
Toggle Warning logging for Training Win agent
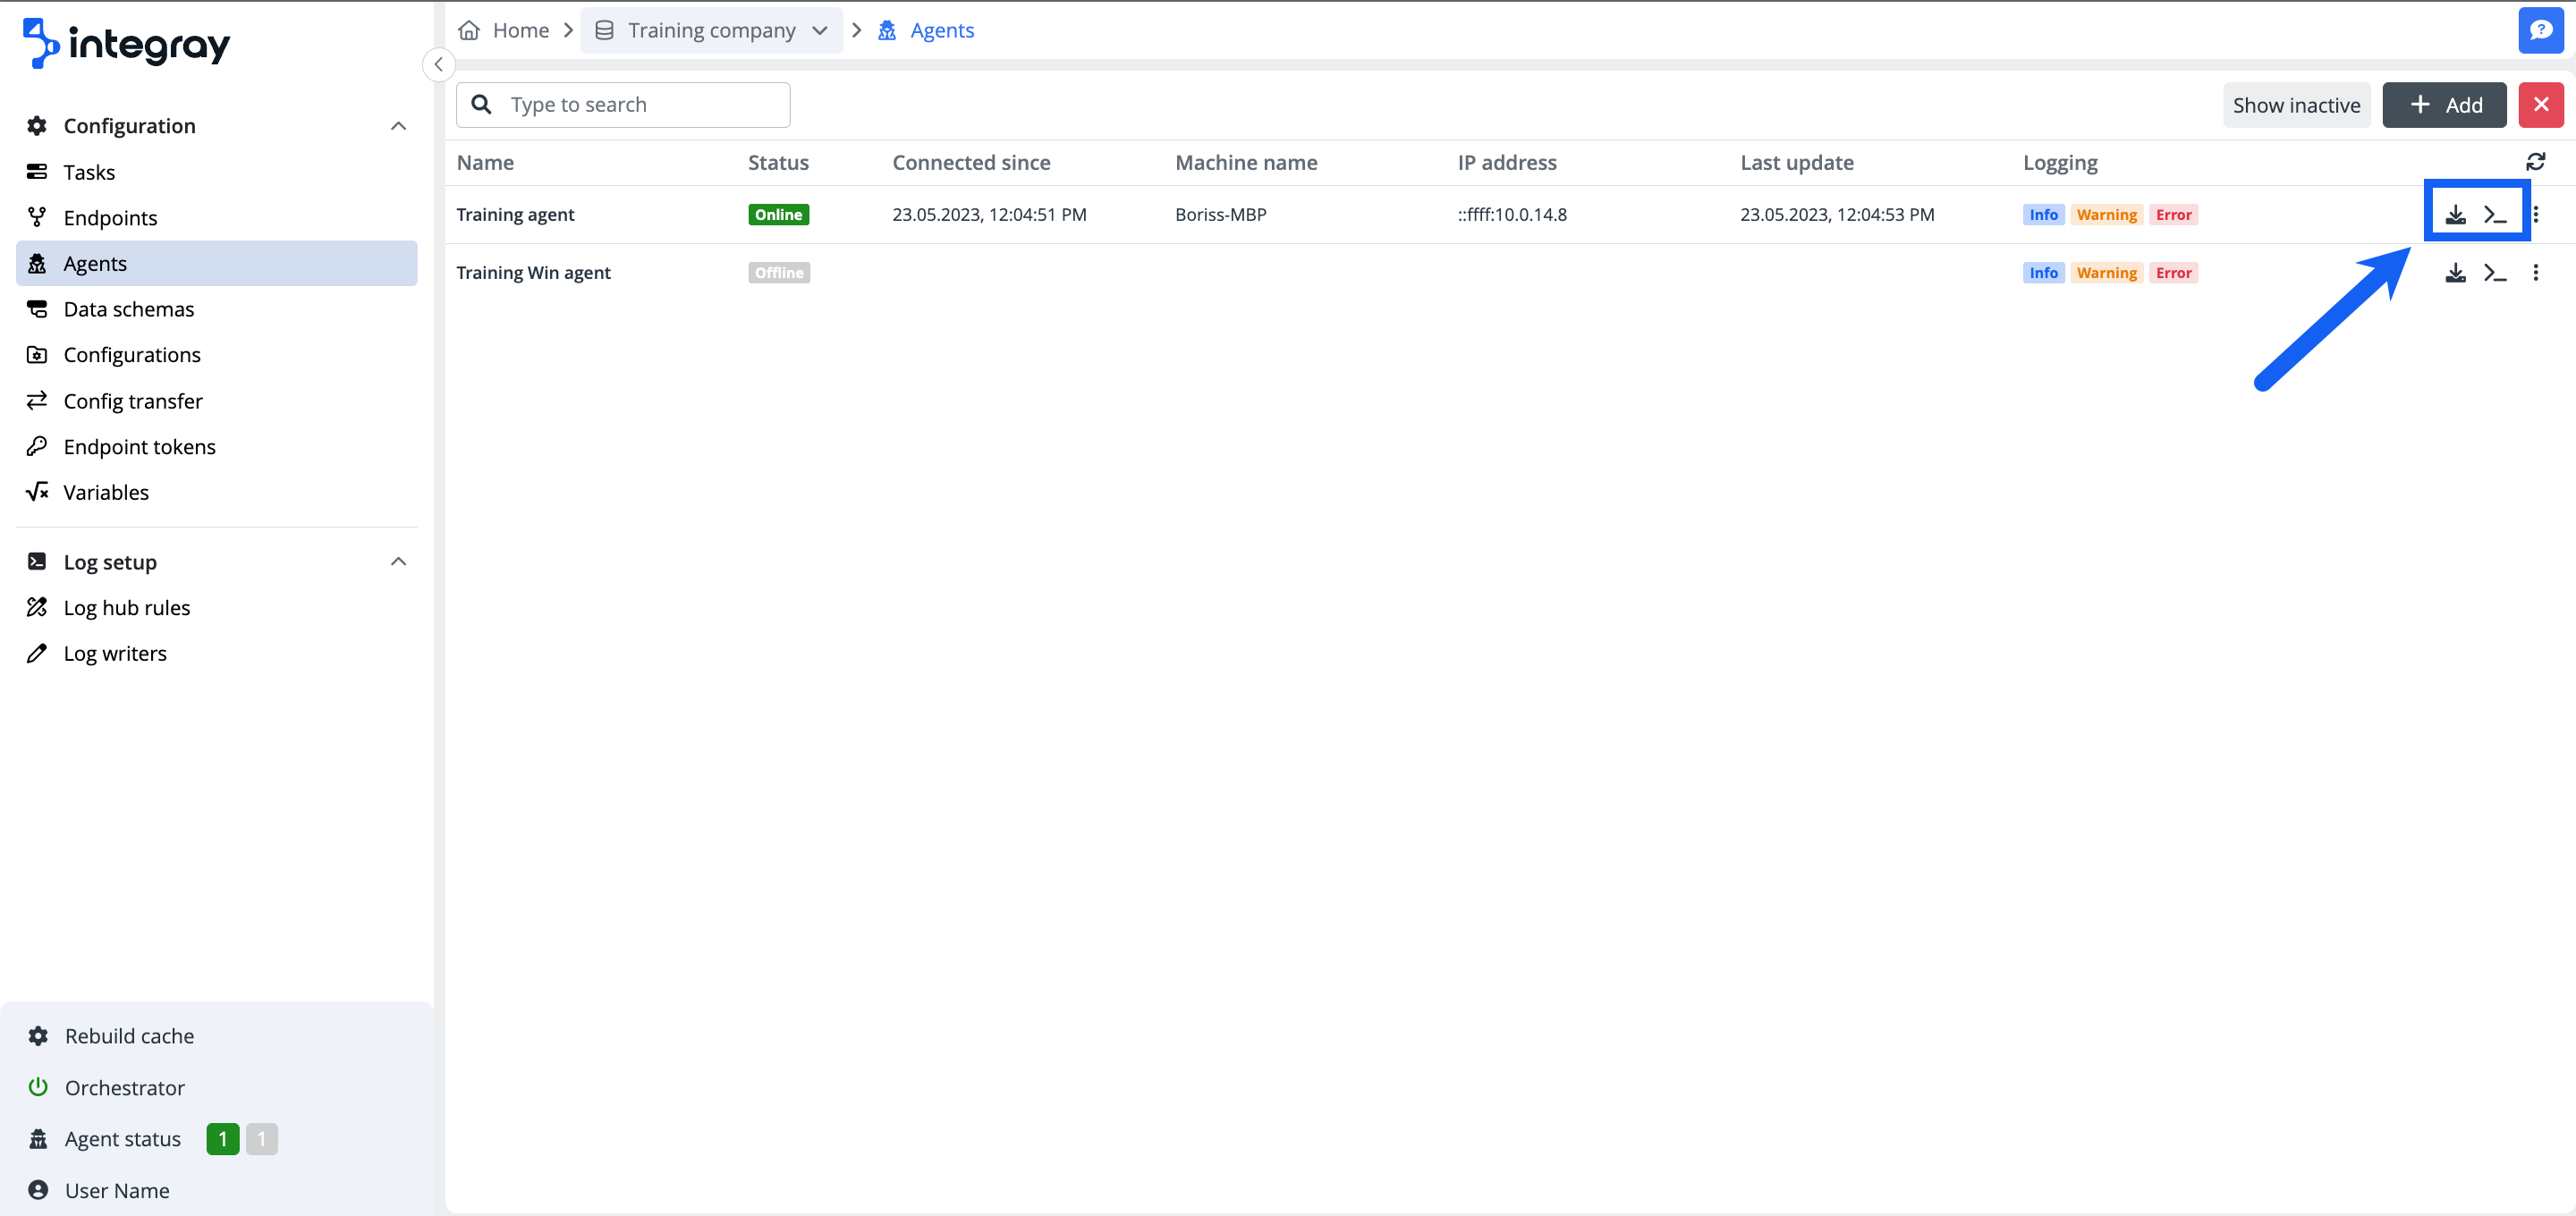pos(2106,272)
